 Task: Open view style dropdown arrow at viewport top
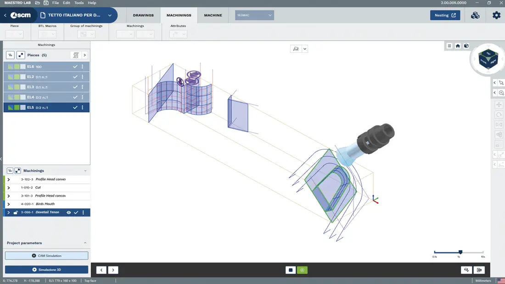(305, 49)
